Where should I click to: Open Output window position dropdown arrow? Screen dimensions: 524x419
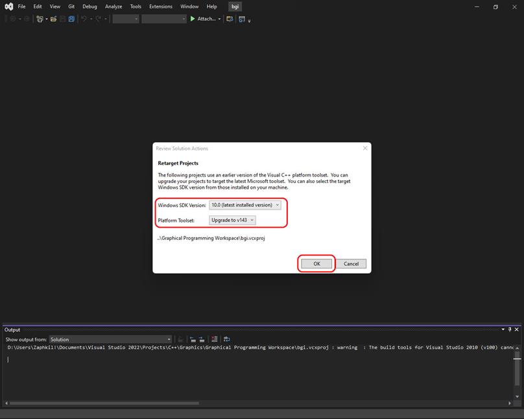503,329
